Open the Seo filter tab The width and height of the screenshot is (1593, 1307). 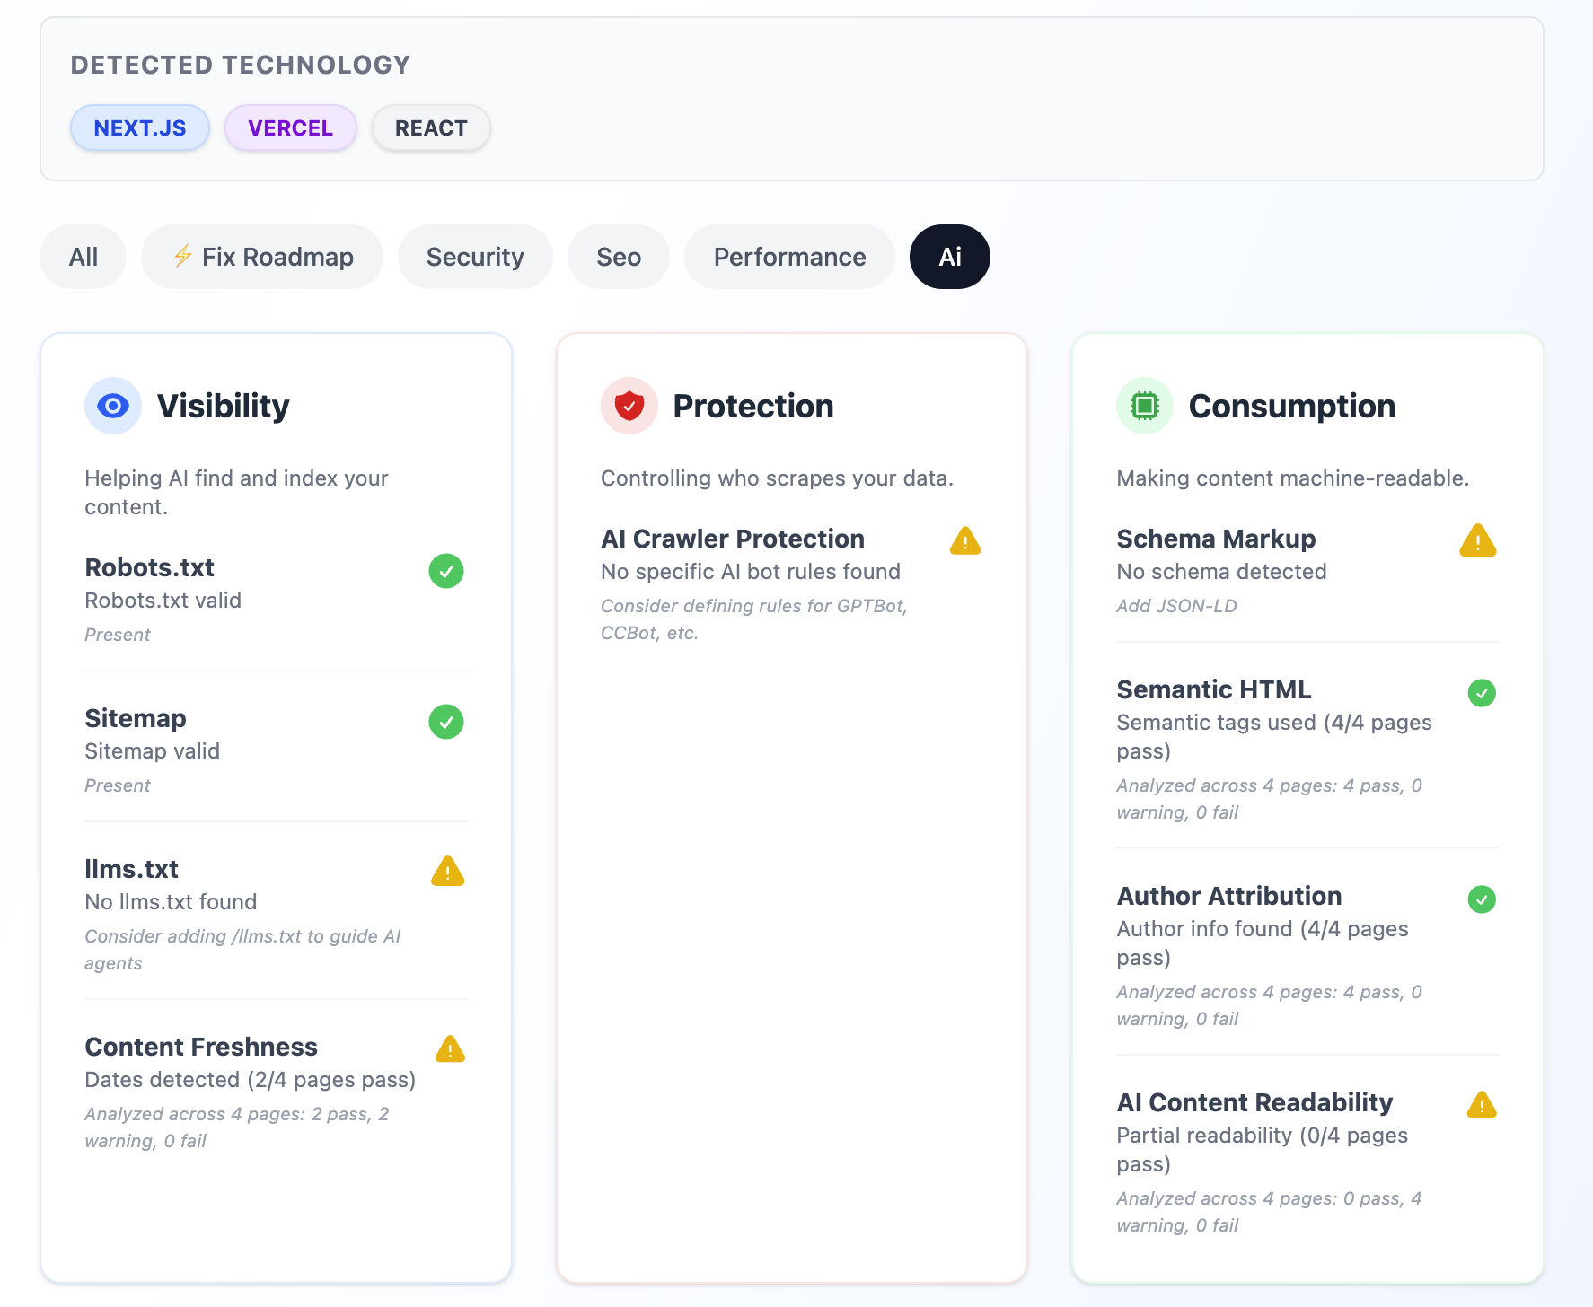point(618,257)
